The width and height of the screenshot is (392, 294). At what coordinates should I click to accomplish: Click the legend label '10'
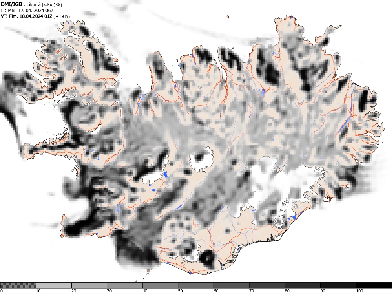(x=38, y=291)
